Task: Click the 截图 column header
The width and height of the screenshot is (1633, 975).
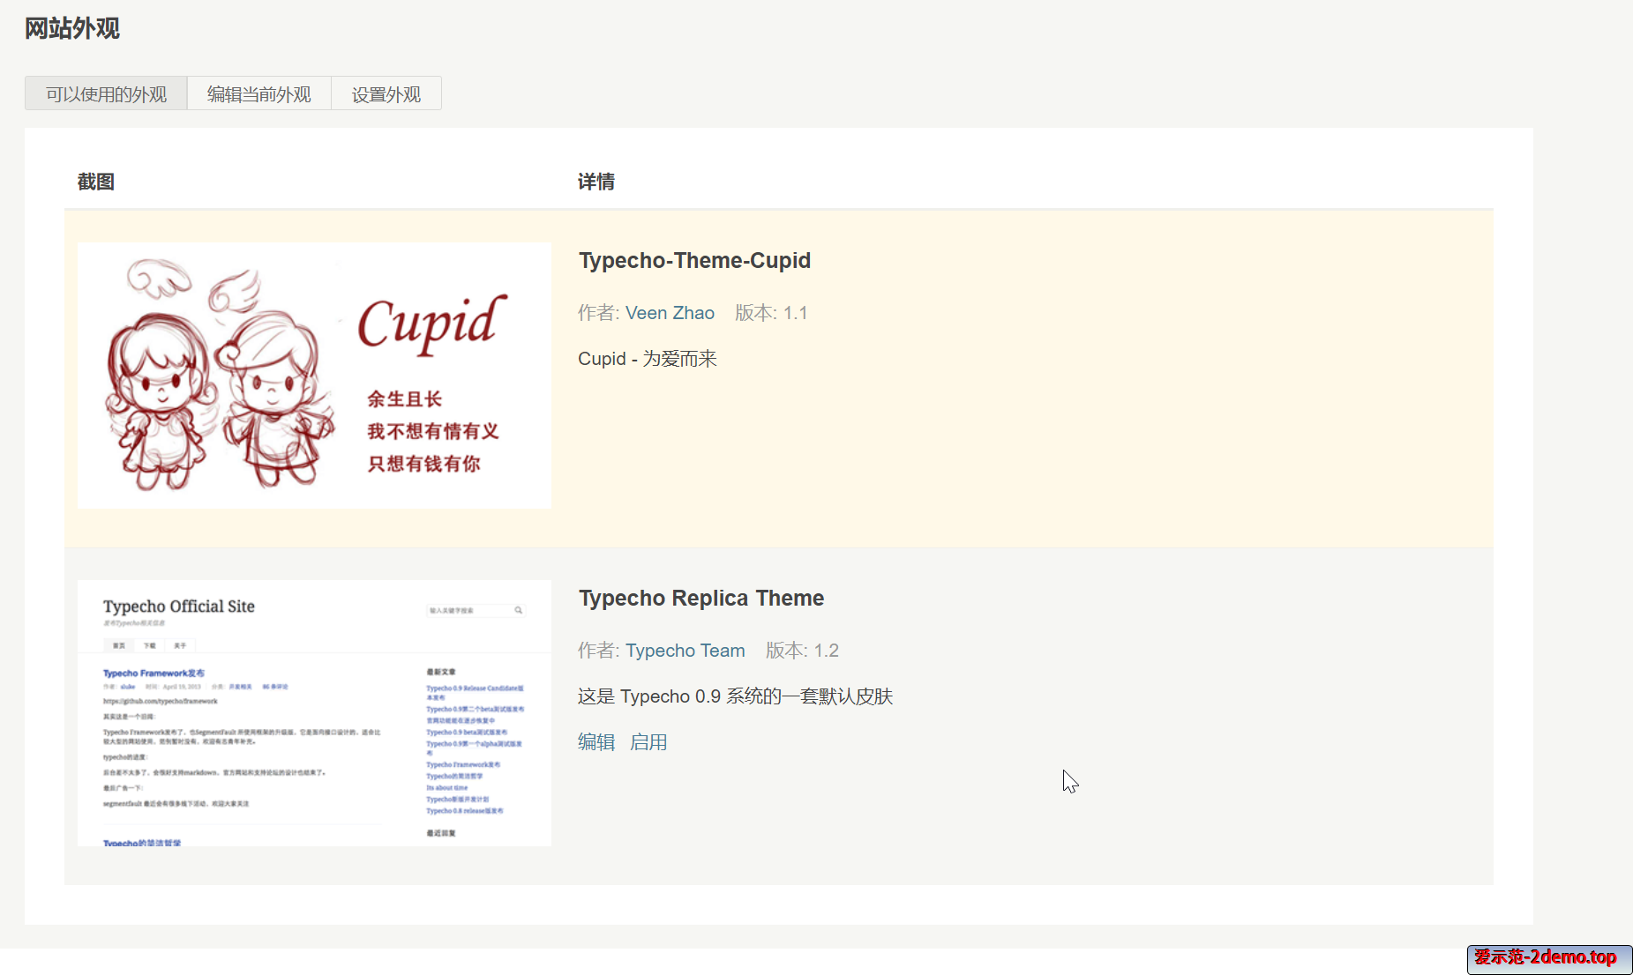Action: (x=96, y=182)
